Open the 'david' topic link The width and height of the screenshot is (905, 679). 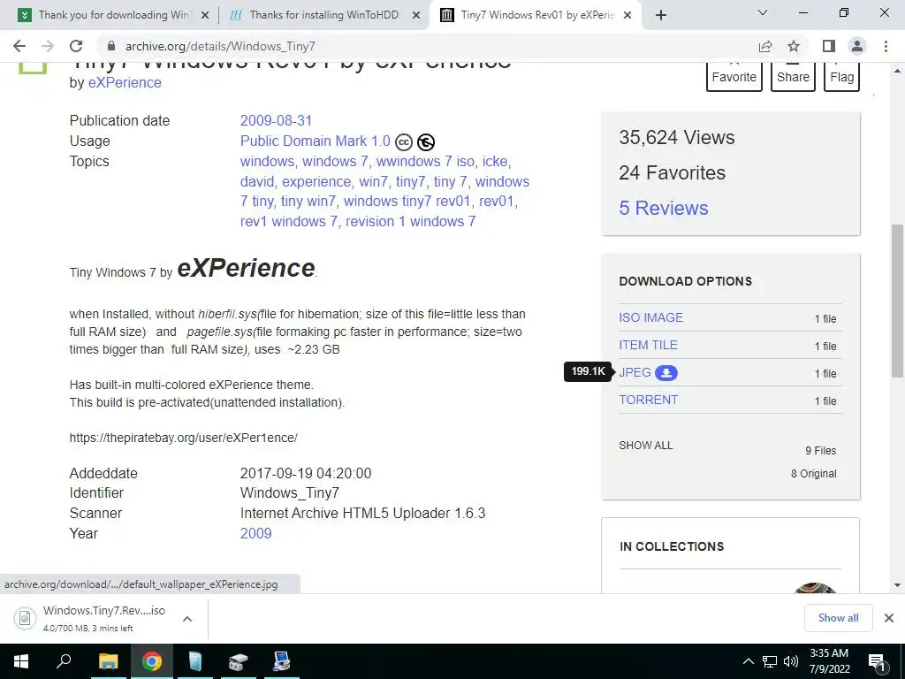point(257,181)
